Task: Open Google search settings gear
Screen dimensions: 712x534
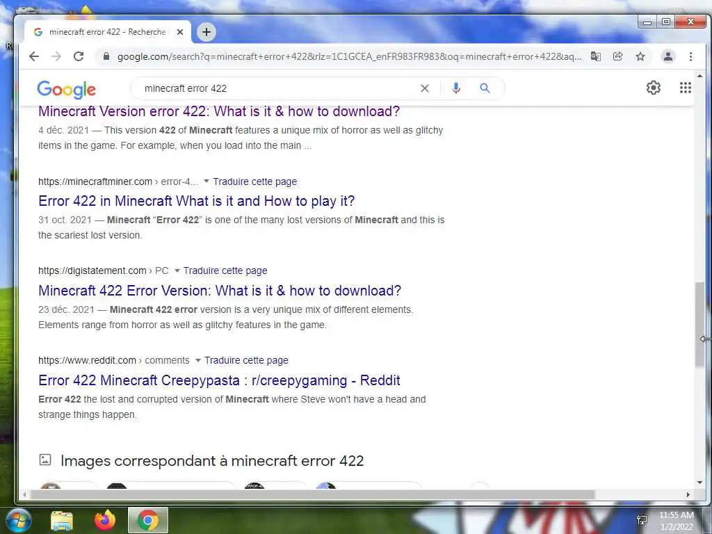Action: coord(654,88)
